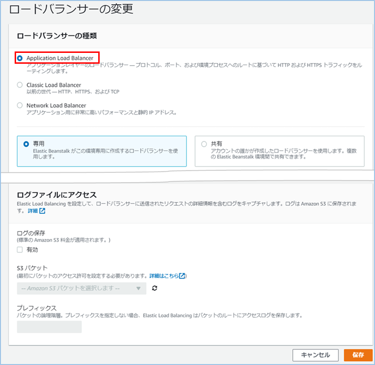Click the Classic Load Balancer label text
The width and height of the screenshot is (375, 365).
[54, 85]
